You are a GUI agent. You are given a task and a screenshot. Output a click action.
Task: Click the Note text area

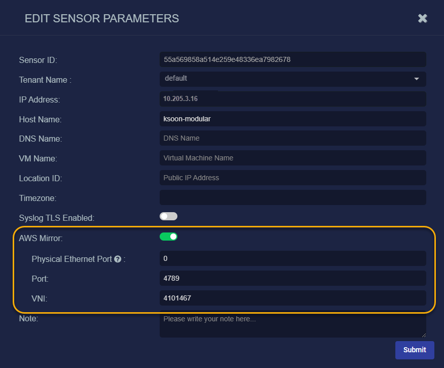[292, 325]
